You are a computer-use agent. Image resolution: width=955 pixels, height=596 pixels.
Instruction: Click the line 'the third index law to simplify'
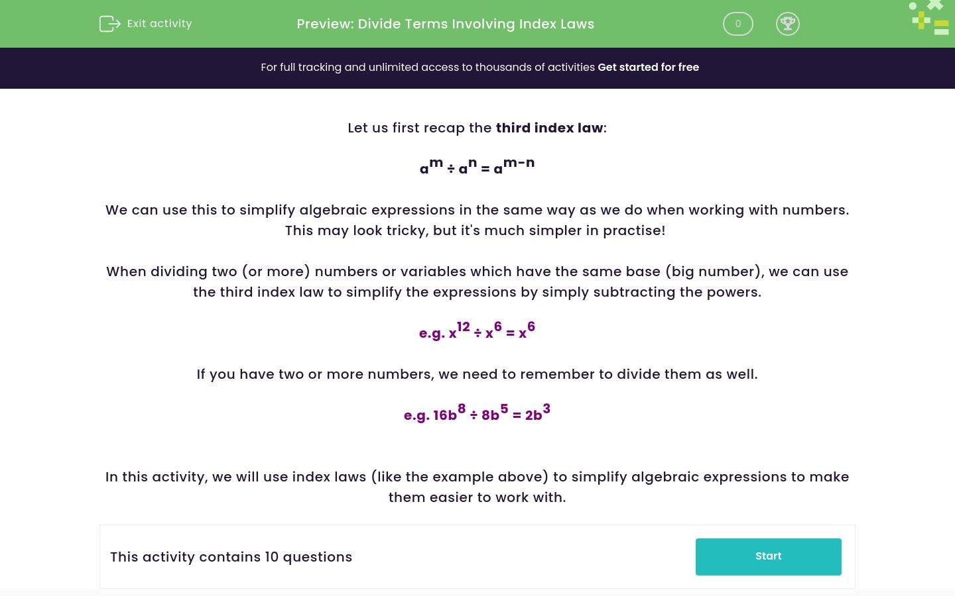tap(477, 292)
